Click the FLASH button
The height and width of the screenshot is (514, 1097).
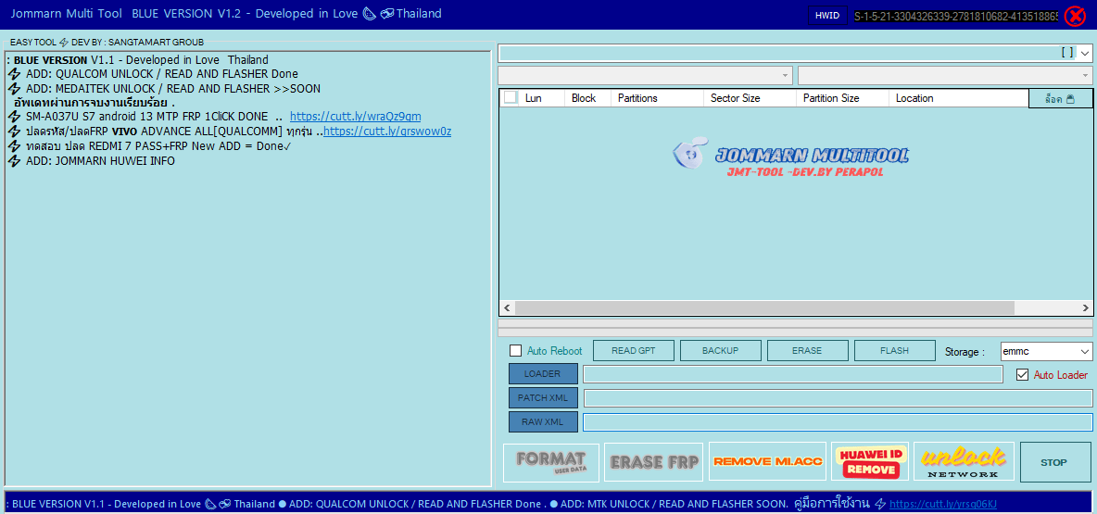click(x=894, y=350)
